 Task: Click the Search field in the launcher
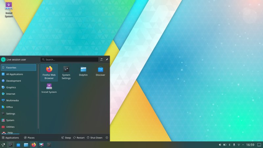69,60
